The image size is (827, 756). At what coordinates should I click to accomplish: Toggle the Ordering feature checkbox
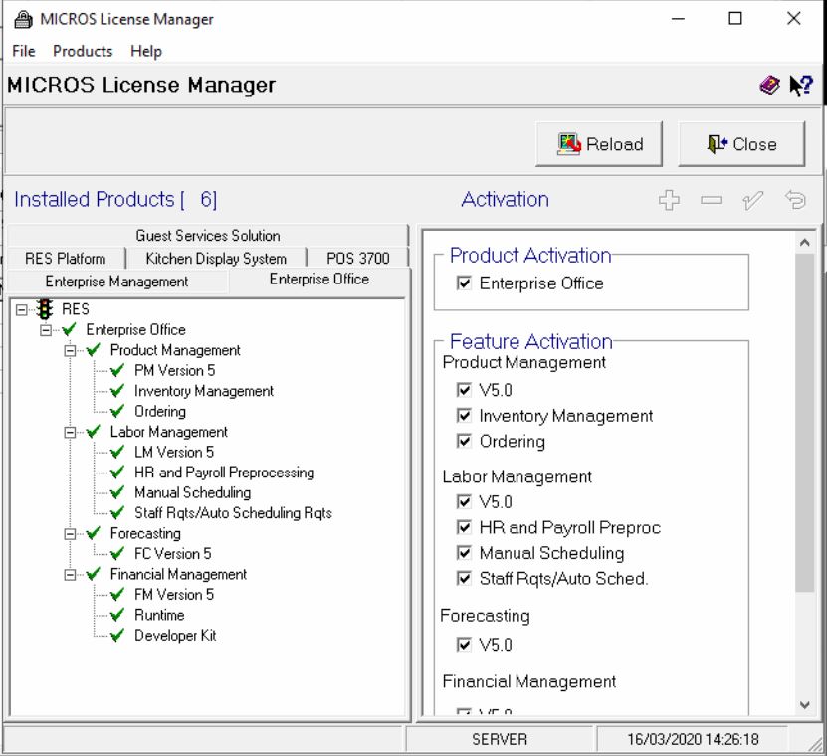pyautogui.click(x=464, y=442)
